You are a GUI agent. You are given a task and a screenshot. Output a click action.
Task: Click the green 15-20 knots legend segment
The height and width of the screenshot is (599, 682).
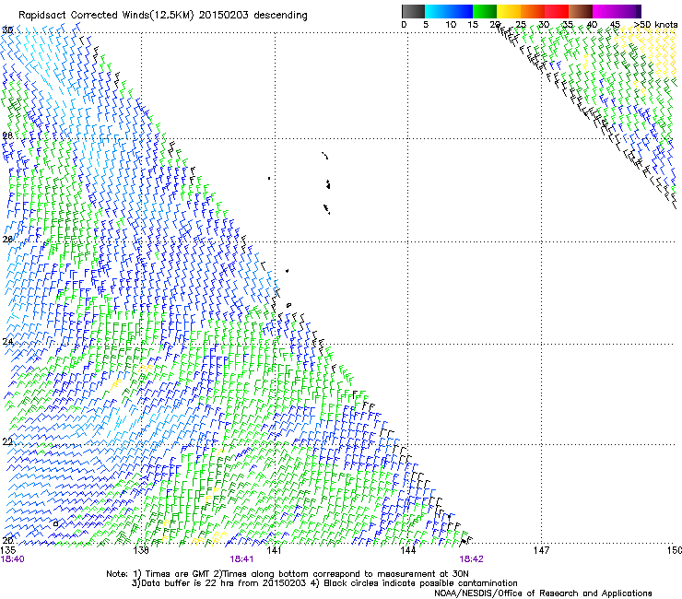coord(485,11)
